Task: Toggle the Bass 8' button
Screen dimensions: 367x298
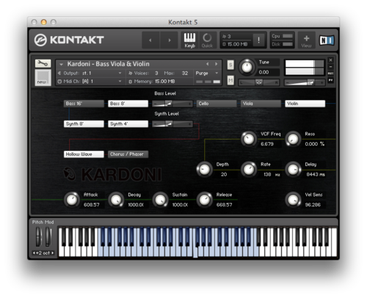Action: point(128,104)
